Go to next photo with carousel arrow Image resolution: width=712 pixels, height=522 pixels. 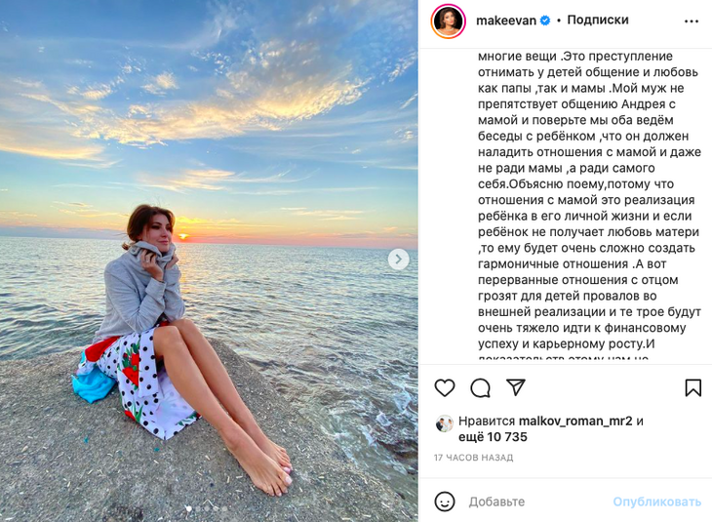tap(398, 260)
